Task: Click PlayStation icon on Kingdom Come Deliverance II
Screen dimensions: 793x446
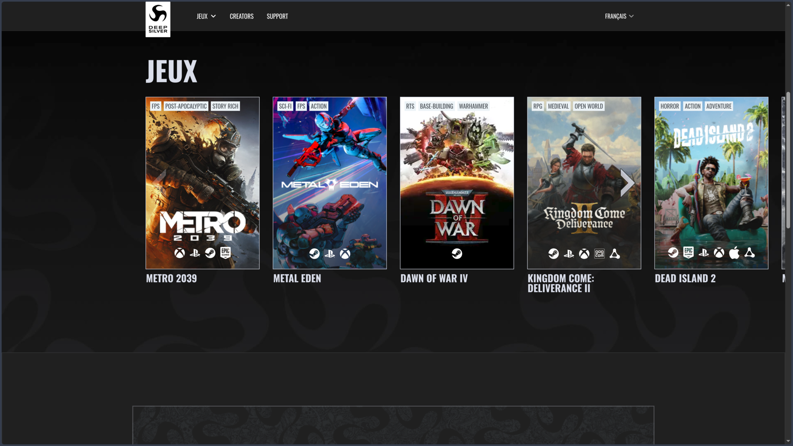Action: click(569, 254)
